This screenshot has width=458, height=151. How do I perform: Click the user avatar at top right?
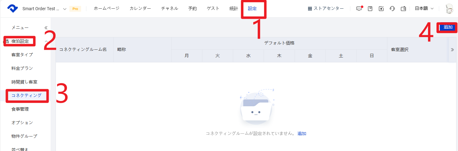(x=449, y=9)
